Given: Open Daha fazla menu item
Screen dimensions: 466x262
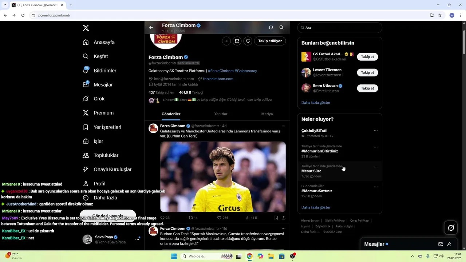Looking at the screenshot, I should tap(100, 198).
